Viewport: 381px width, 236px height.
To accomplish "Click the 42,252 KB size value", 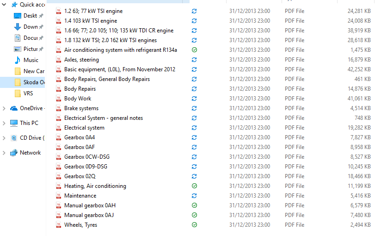I will pyautogui.click(x=359, y=69).
